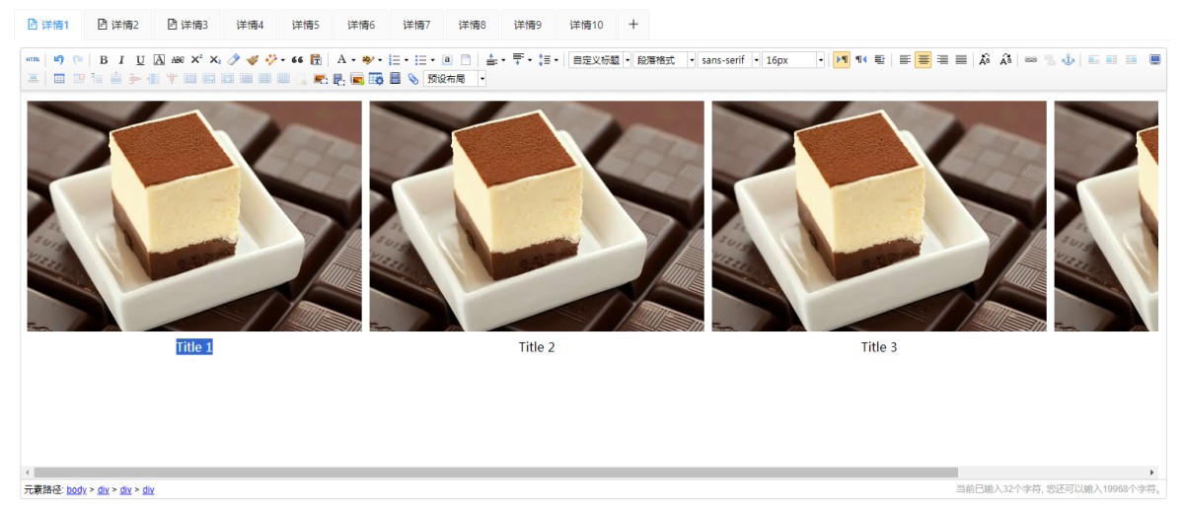The width and height of the screenshot is (1184, 514).
Task: Click the eraser clear-format icon
Action: [x=234, y=60]
